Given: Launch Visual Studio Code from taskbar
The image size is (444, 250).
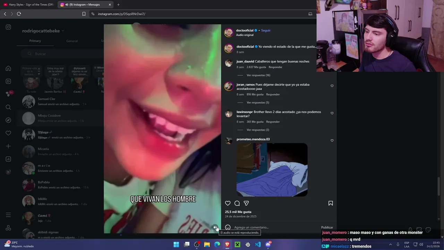Looking at the screenshot, I should pyautogui.click(x=258, y=244).
